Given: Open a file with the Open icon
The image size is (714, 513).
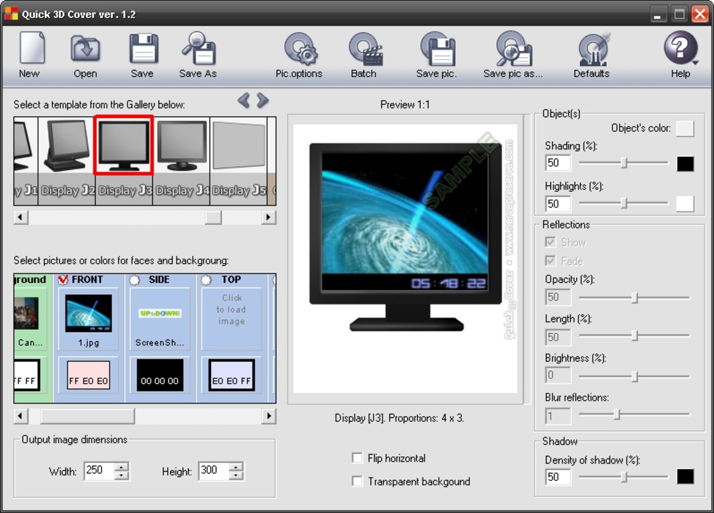Looking at the screenshot, I should click(x=85, y=49).
